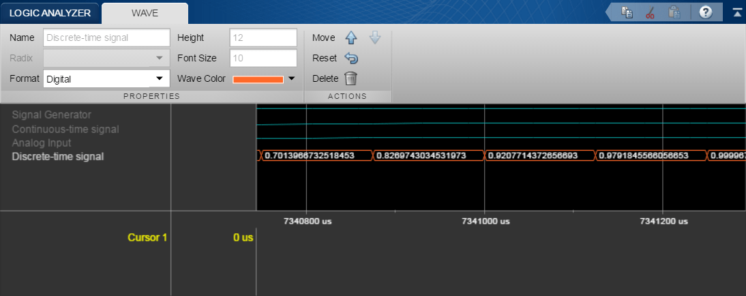Click the orange Wave Color swatch
This screenshot has width=746, height=296.
pyautogui.click(x=258, y=80)
